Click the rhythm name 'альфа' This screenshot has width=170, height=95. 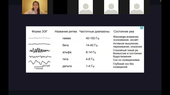pos(67,52)
